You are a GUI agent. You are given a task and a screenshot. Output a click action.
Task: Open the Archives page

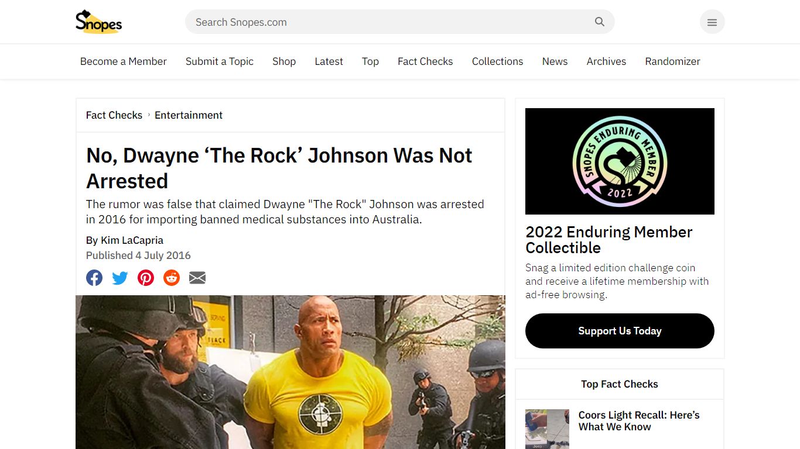(606, 61)
